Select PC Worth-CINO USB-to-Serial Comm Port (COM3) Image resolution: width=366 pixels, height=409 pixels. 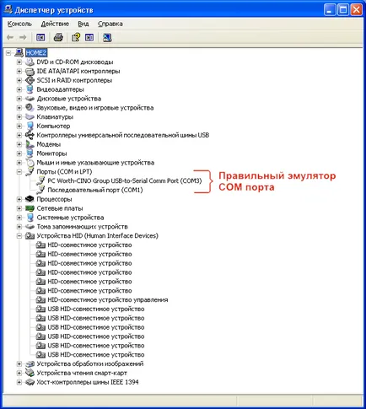[125, 180]
